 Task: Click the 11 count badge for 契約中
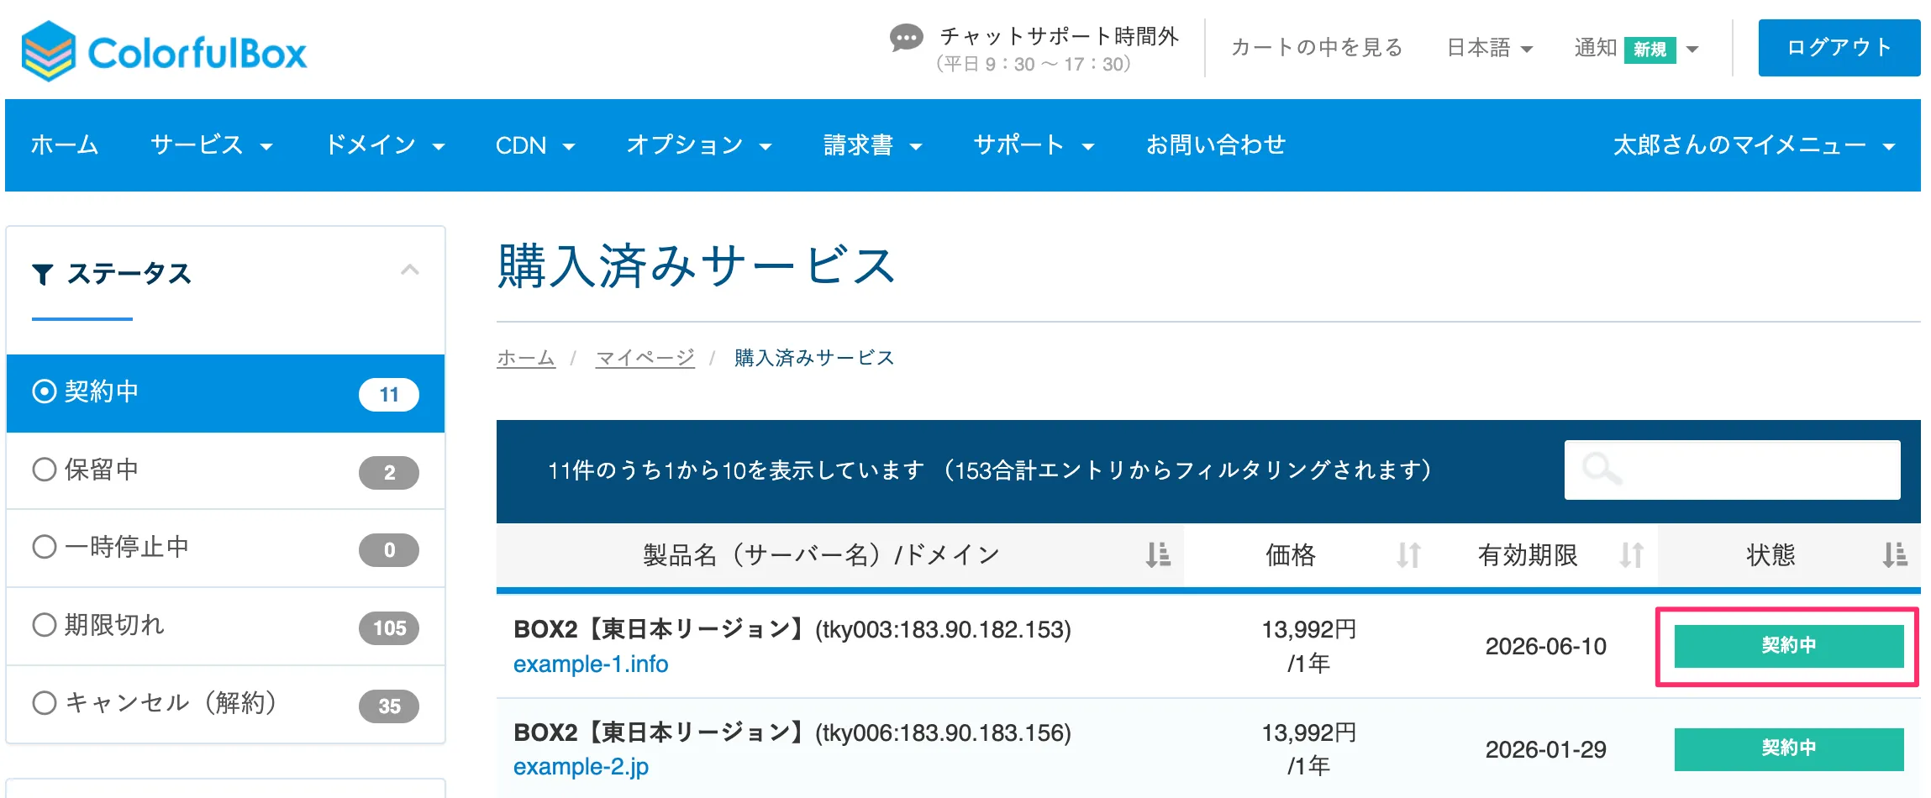[x=389, y=395]
